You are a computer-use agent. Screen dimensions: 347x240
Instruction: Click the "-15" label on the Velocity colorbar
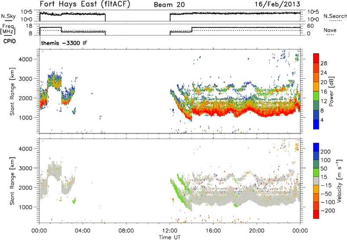[326, 185]
